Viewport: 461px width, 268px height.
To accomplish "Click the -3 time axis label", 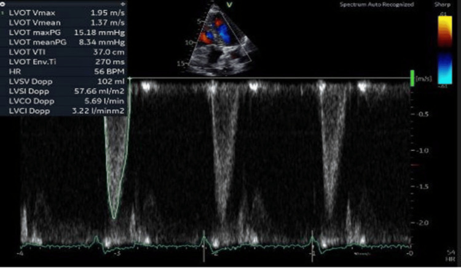I will tap(117, 253).
